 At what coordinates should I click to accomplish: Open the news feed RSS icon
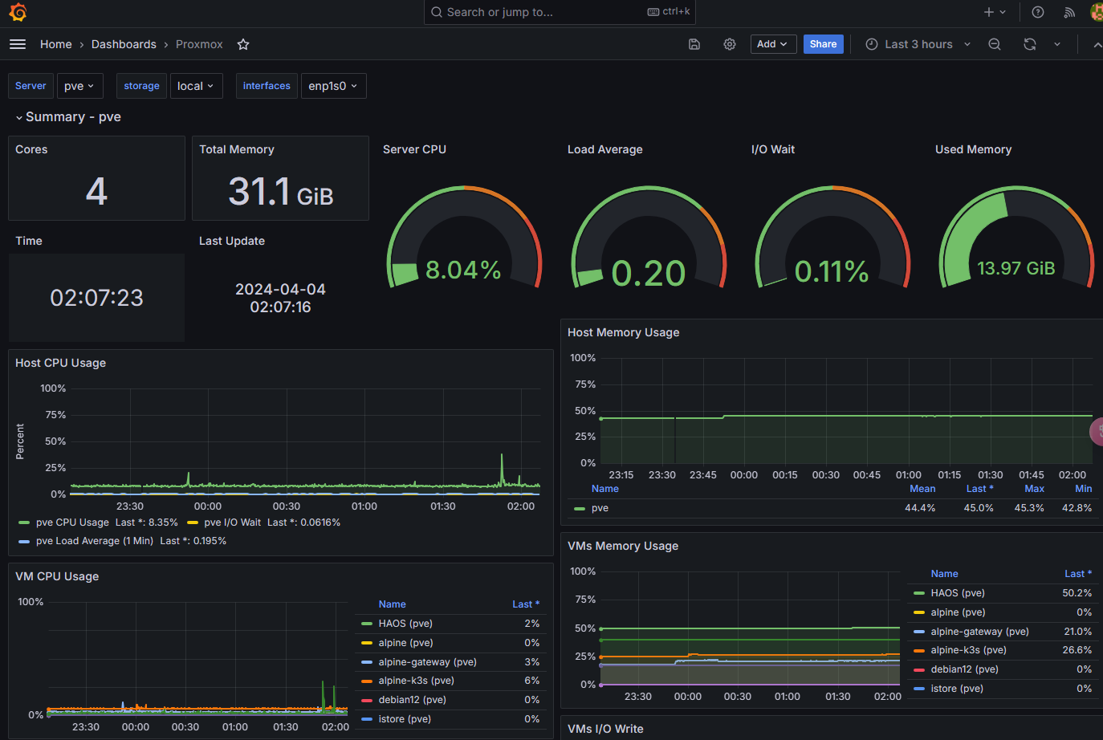[x=1069, y=12]
